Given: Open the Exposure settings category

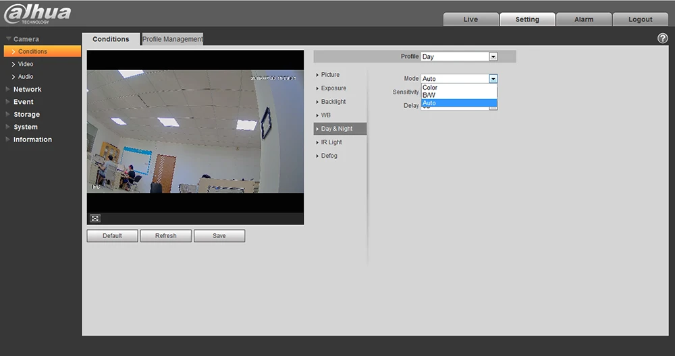Looking at the screenshot, I should 333,88.
